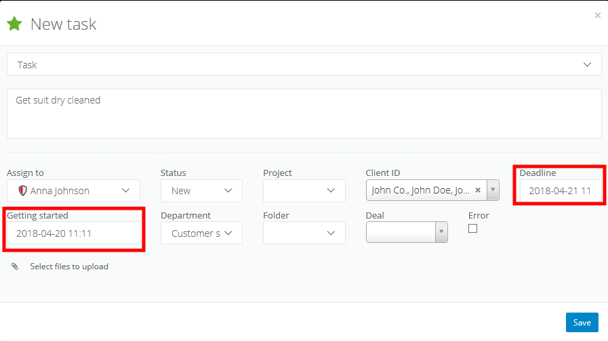This screenshot has height=341, width=608.
Task: Click the Client ID selection box
Action: pos(420,191)
